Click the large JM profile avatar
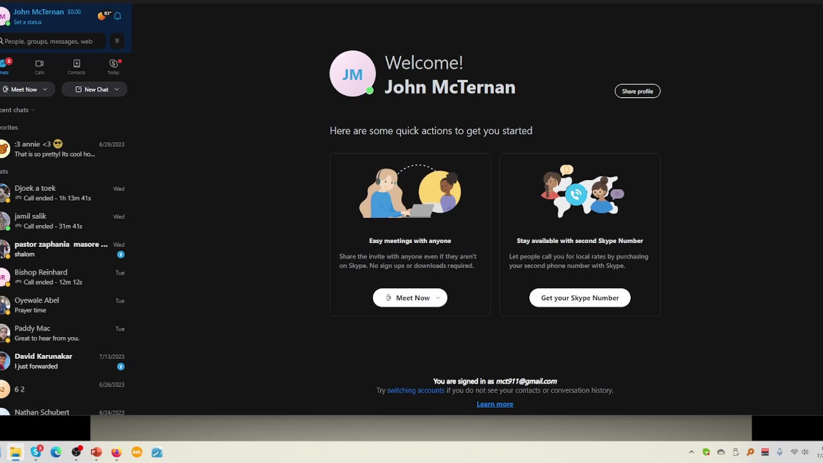 [352, 74]
